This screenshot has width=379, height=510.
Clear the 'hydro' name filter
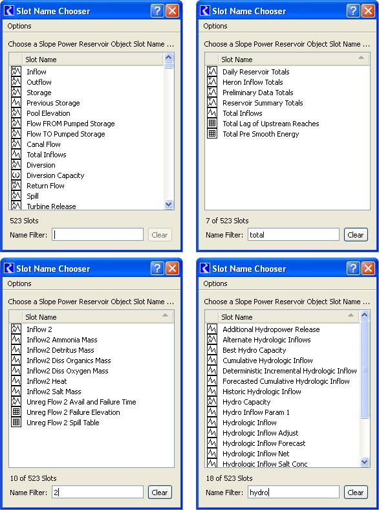356,493
